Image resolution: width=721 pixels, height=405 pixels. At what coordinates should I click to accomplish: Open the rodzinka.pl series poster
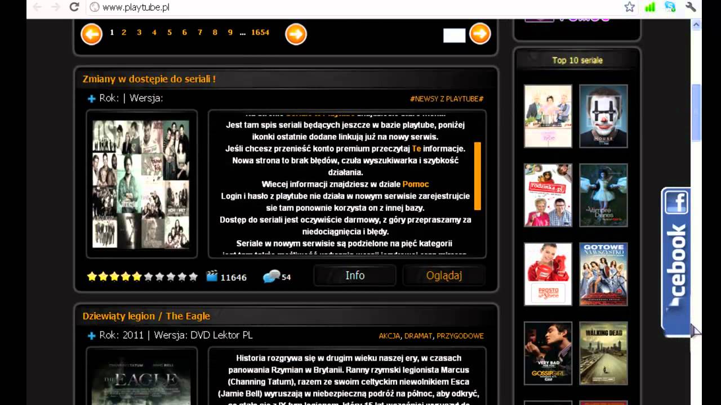548,195
